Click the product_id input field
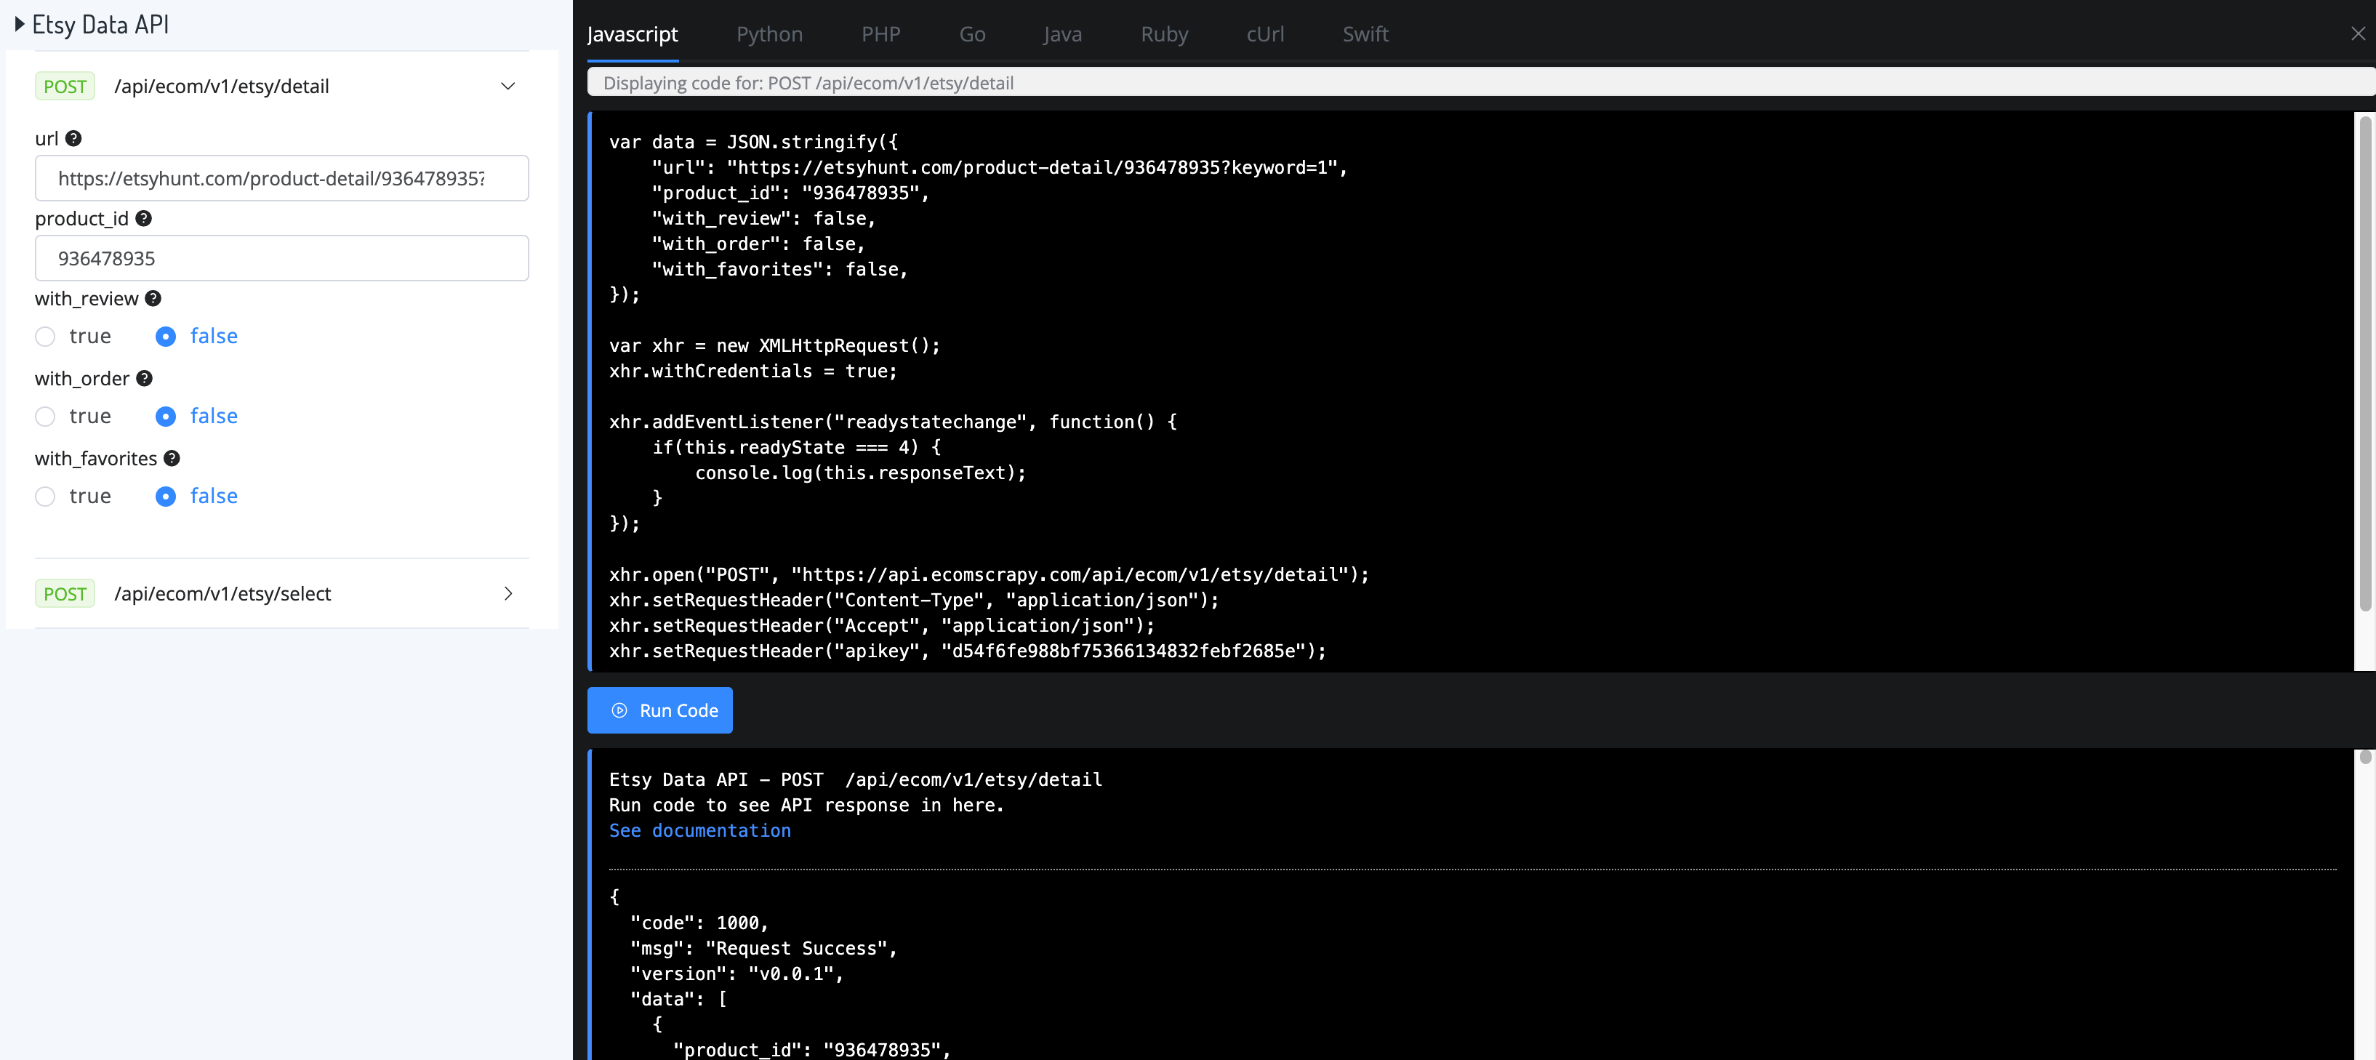This screenshot has width=2376, height=1060. pos(281,258)
